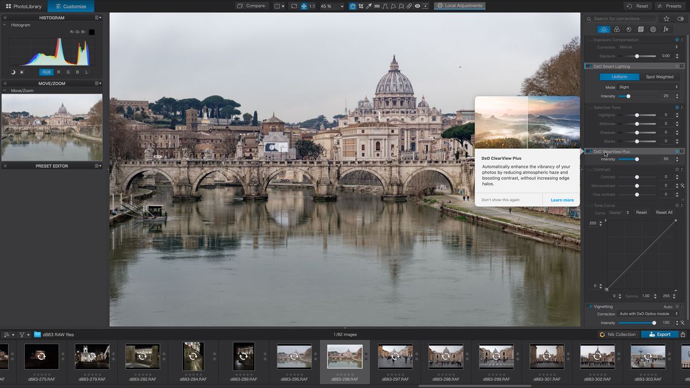Switch to the PhotoLibrary tab
The width and height of the screenshot is (690, 388).
tap(24, 6)
